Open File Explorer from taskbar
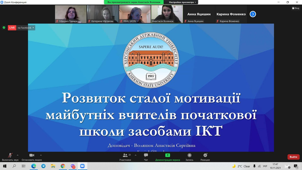 tap(53, 166)
